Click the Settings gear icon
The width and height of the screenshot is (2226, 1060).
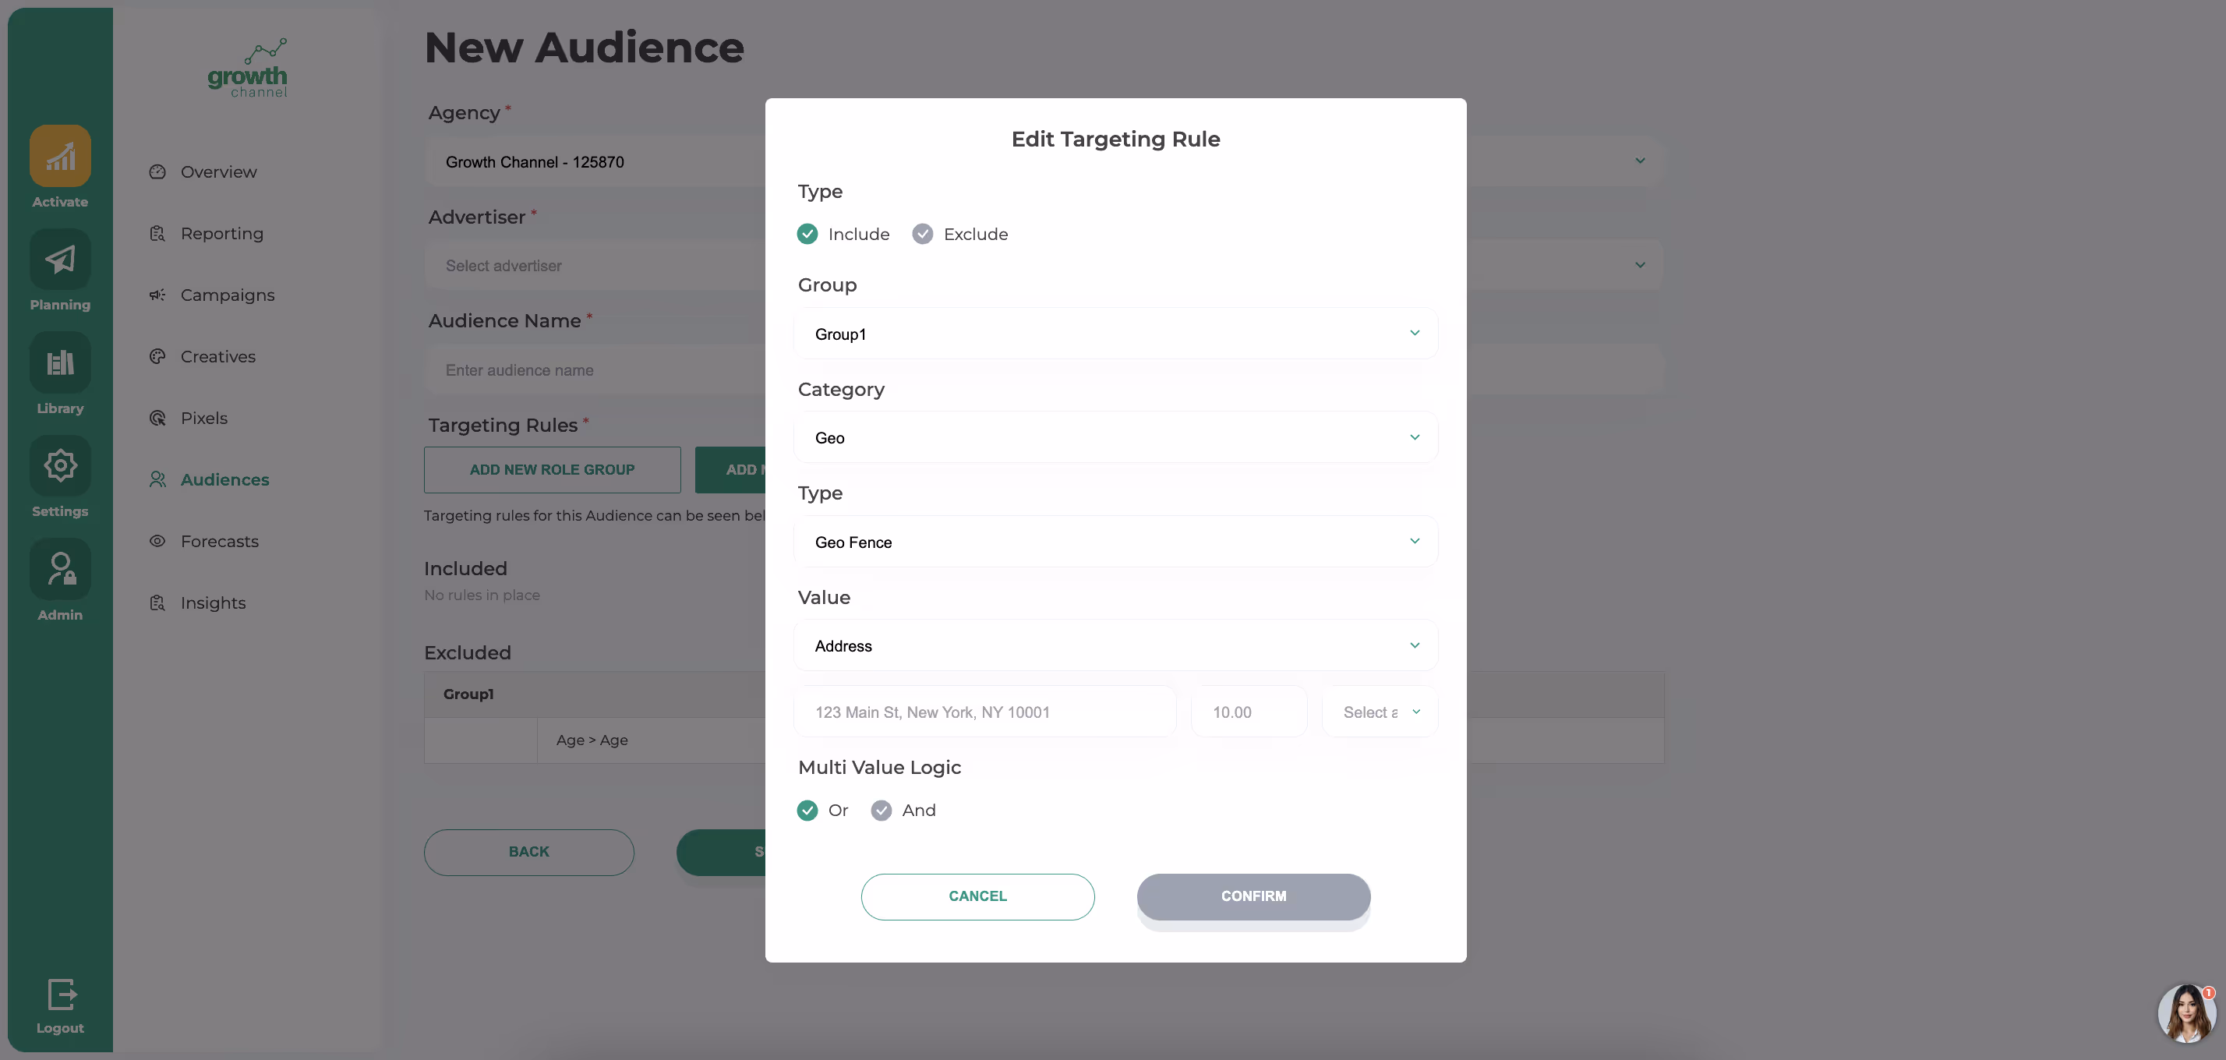tap(59, 465)
